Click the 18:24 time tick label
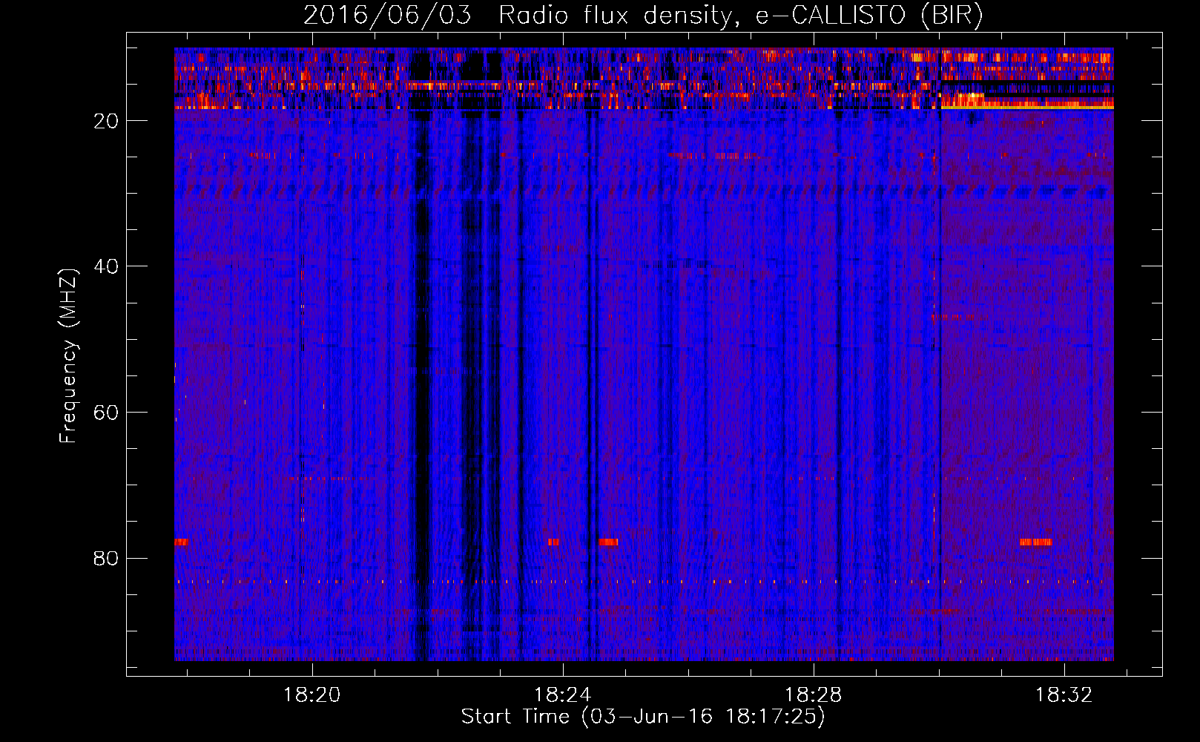 [x=563, y=695]
